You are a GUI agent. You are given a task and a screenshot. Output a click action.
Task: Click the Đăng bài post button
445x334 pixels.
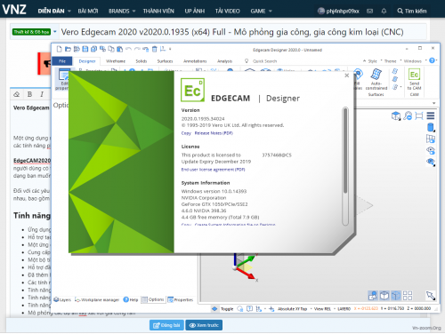coord(166,325)
